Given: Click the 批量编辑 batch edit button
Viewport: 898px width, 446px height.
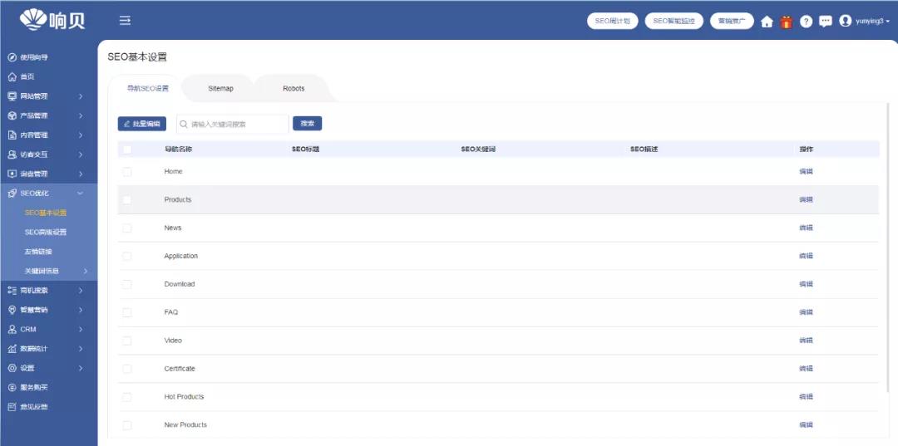Looking at the screenshot, I should click(142, 124).
